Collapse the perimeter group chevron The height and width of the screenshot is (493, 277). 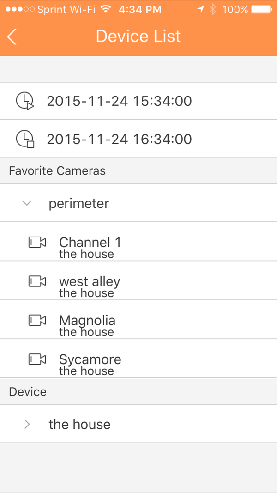tap(27, 203)
